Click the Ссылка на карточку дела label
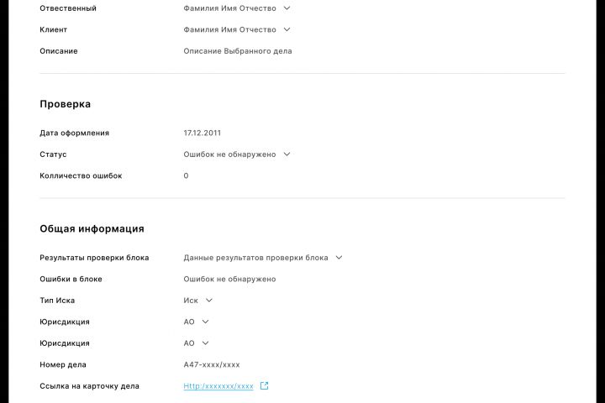The width and height of the screenshot is (605, 403). click(89, 386)
